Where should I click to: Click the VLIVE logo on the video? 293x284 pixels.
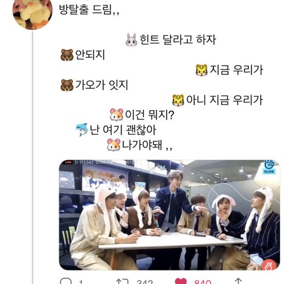[269, 167]
